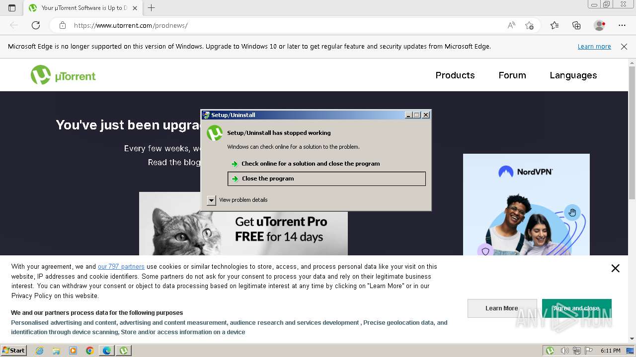Launch Google Chrome from taskbar
The width and height of the screenshot is (636, 357).
(89, 351)
